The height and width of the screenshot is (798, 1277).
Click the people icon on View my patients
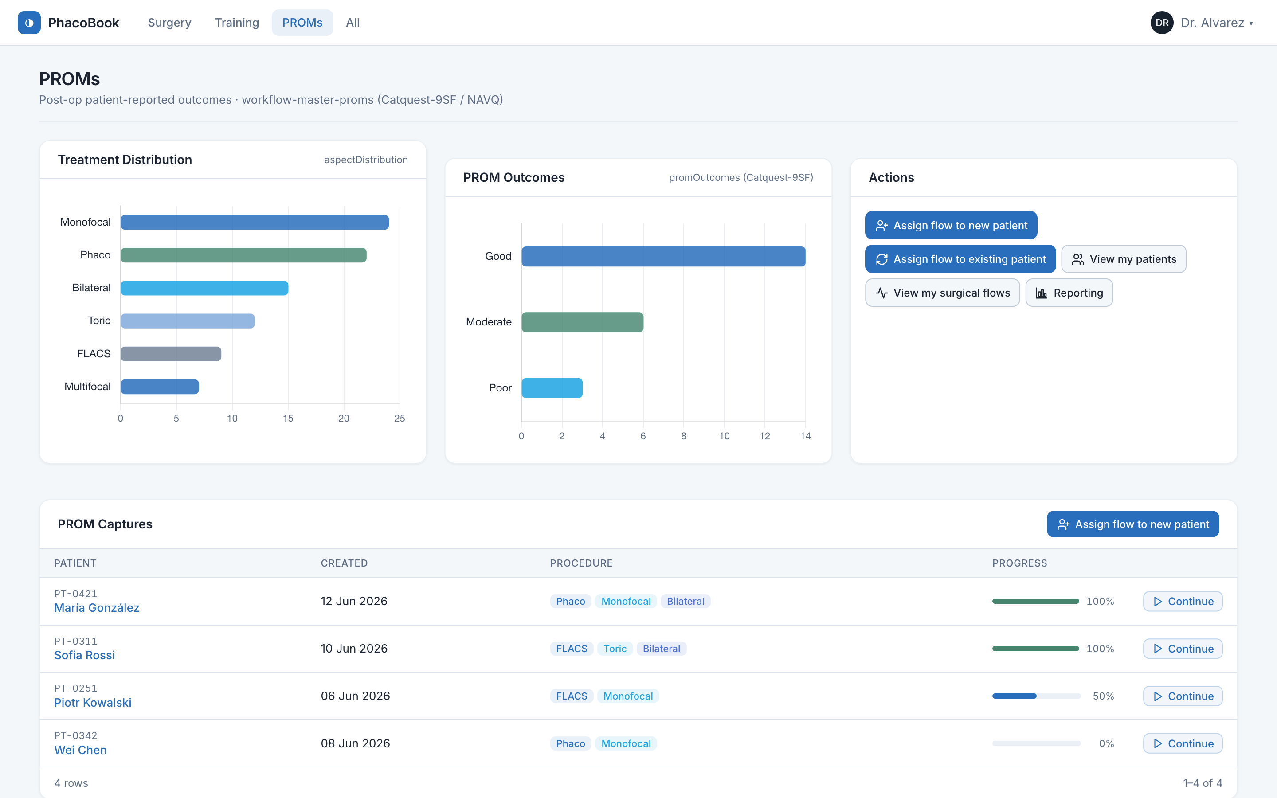[1077, 259]
